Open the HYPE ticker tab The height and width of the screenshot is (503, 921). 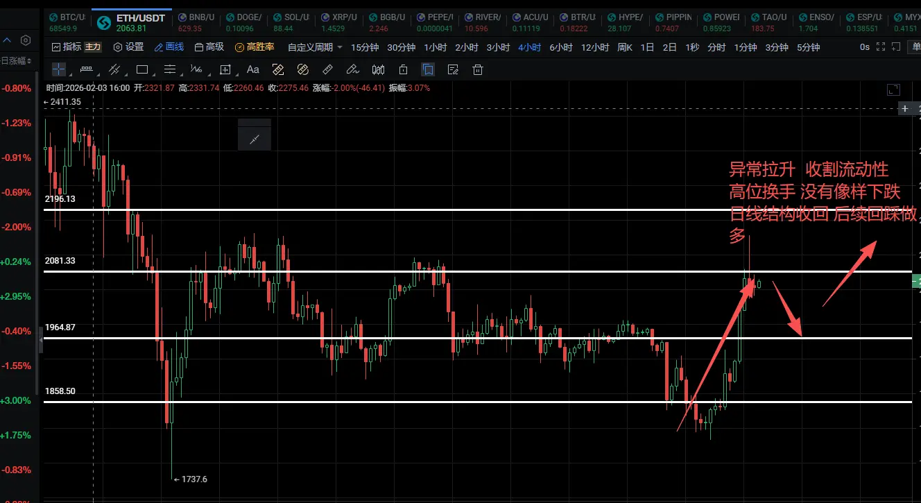tap(624, 22)
